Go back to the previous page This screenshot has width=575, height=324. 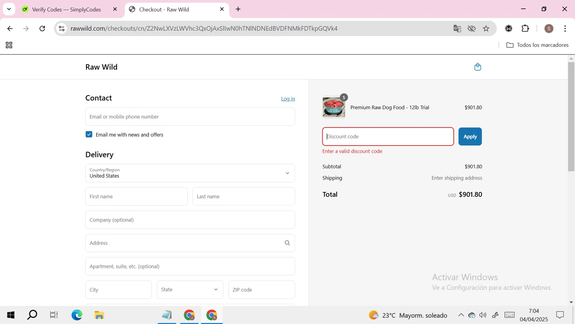(10, 28)
